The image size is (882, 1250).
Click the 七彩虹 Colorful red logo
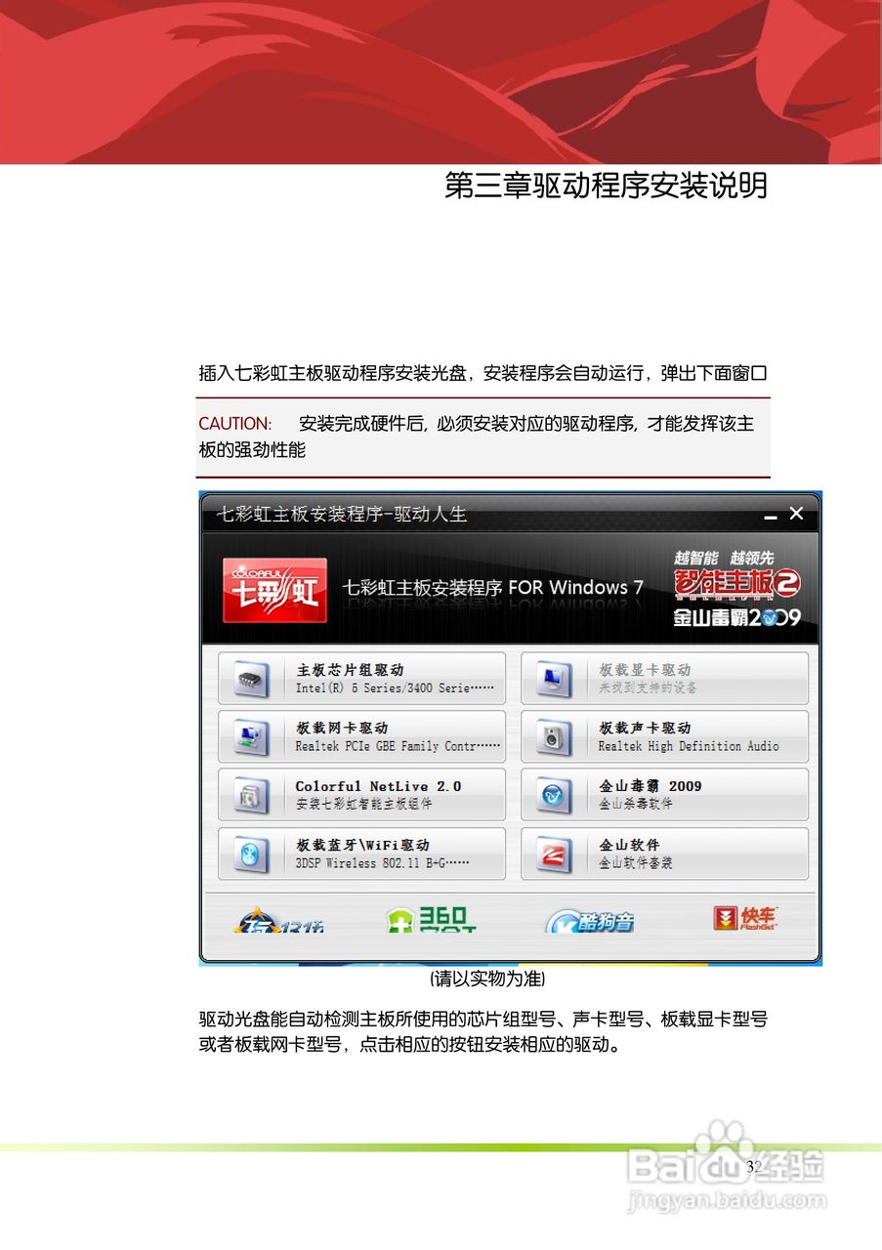274,590
